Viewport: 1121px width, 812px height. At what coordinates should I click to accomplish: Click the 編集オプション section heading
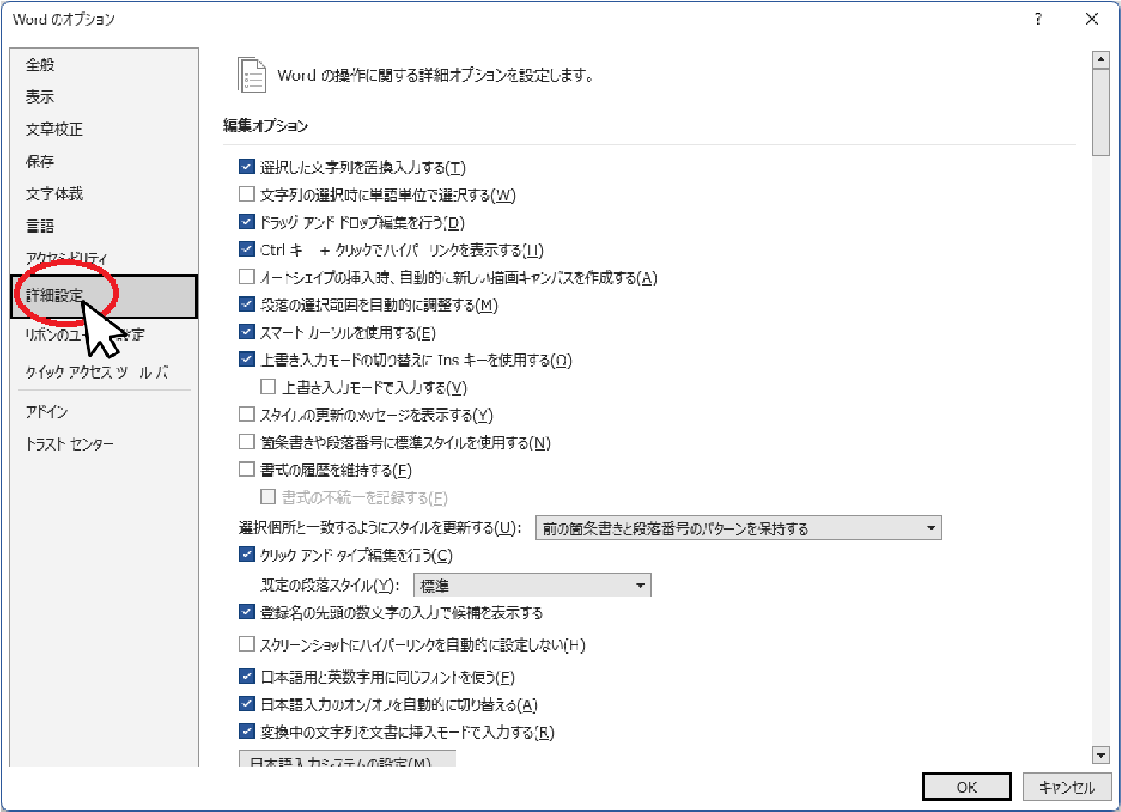(x=266, y=126)
